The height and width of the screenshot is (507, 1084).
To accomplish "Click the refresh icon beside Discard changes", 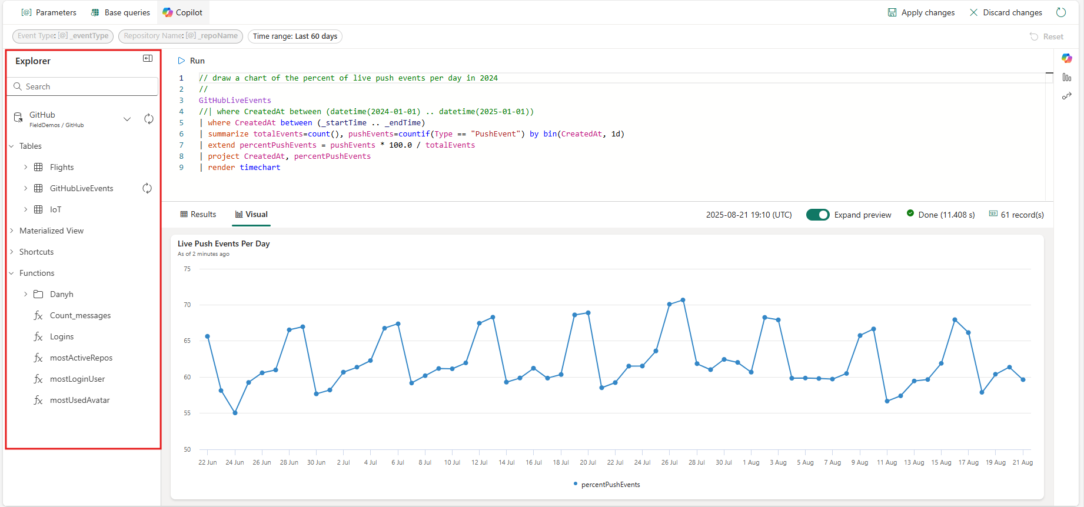I will (x=1061, y=12).
